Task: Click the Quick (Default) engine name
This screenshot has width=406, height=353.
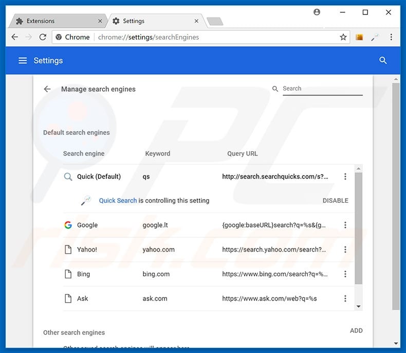Action: pyautogui.click(x=99, y=177)
